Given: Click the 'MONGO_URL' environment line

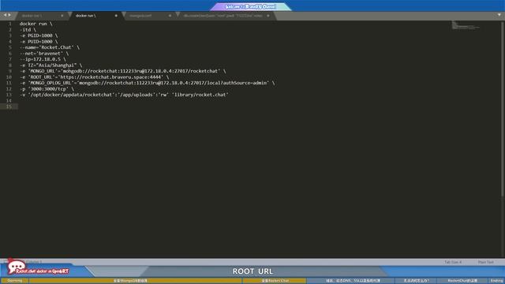Looking at the screenshot, I should pos(123,71).
